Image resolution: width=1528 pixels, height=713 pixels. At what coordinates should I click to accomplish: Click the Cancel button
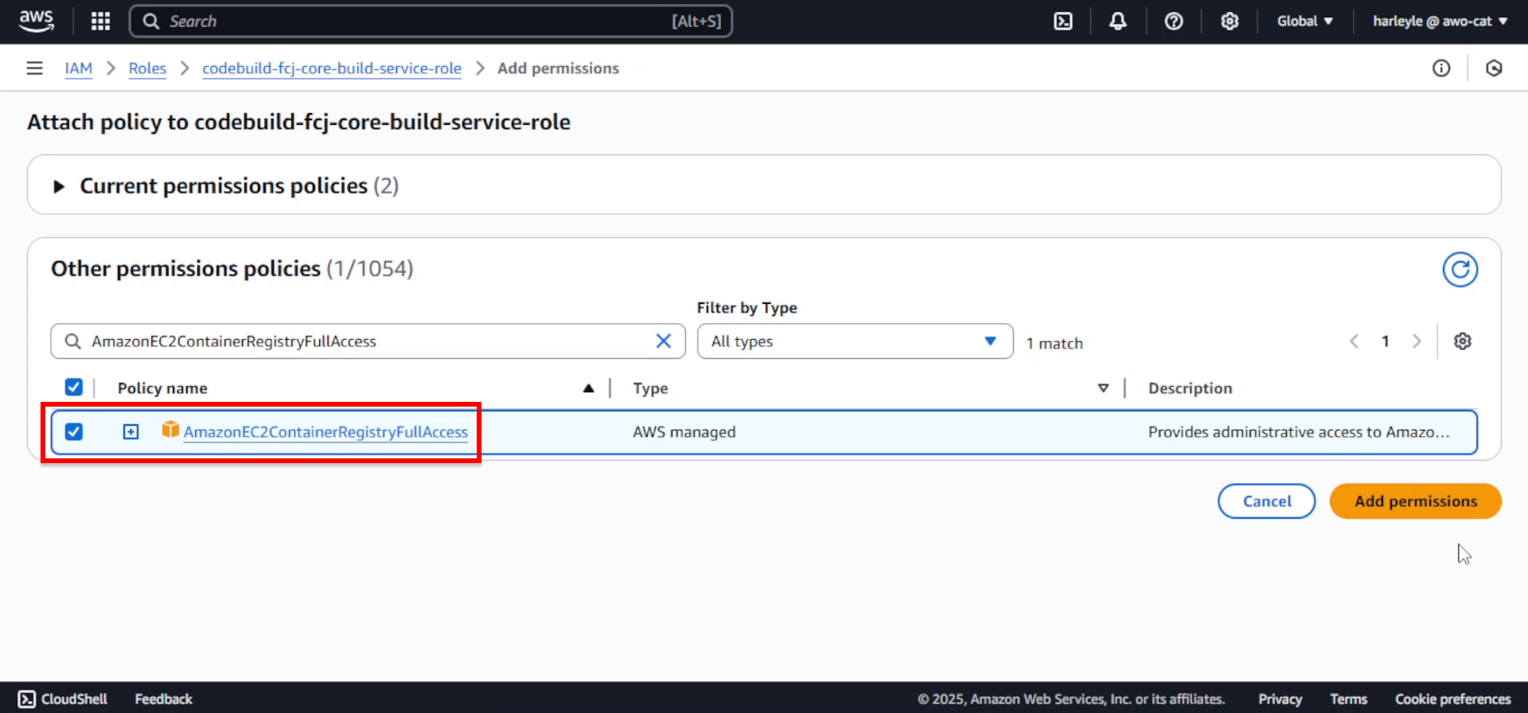tap(1267, 501)
